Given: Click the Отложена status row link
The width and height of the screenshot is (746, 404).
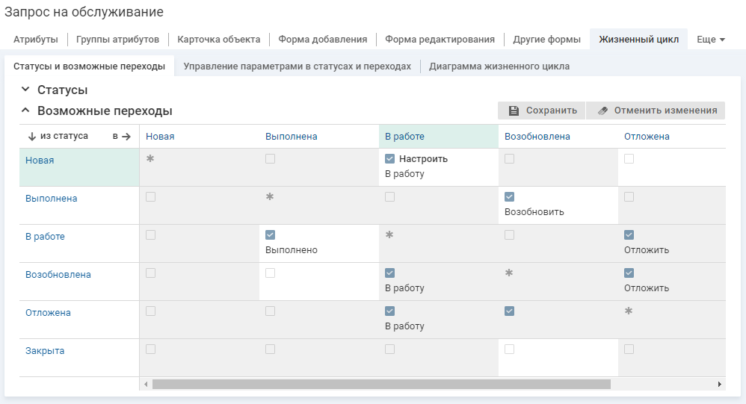Looking at the screenshot, I should click(x=48, y=313).
